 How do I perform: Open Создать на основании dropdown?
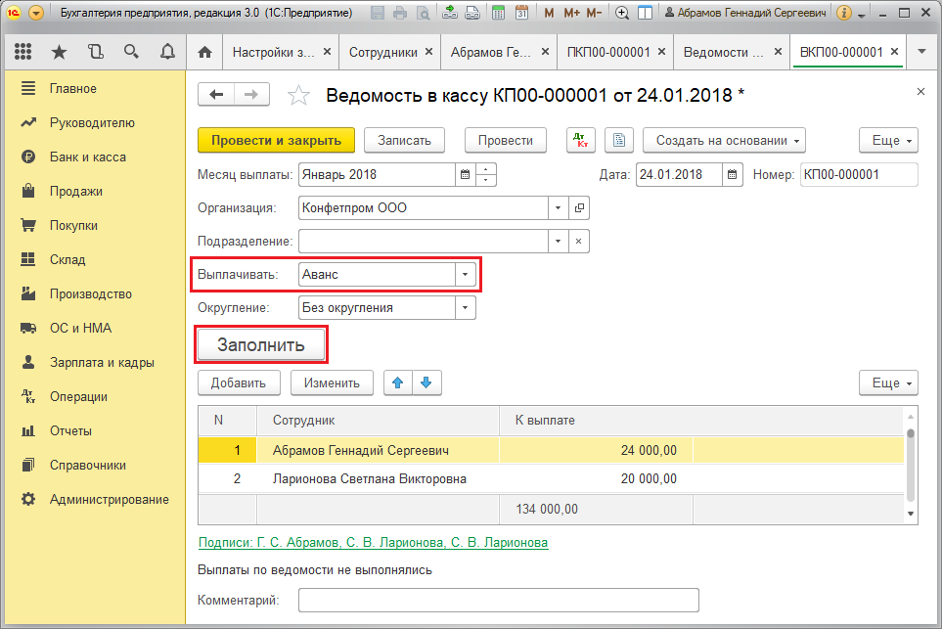[724, 140]
